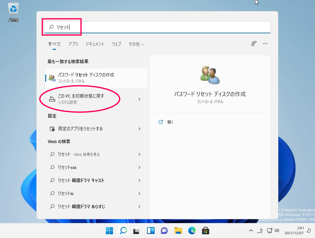Open File Explorer from the taskbar

(x=178, y=231)
